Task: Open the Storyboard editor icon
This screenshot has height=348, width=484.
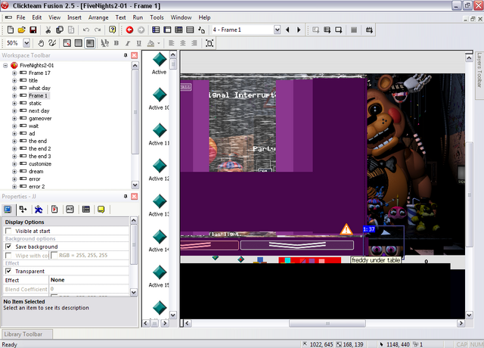Action: click(157, 30)
